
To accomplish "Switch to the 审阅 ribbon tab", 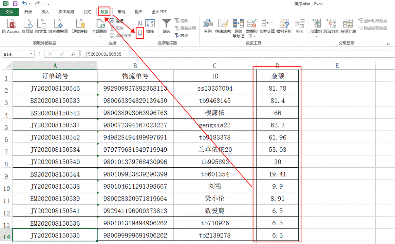I will [x=121, y=11].
